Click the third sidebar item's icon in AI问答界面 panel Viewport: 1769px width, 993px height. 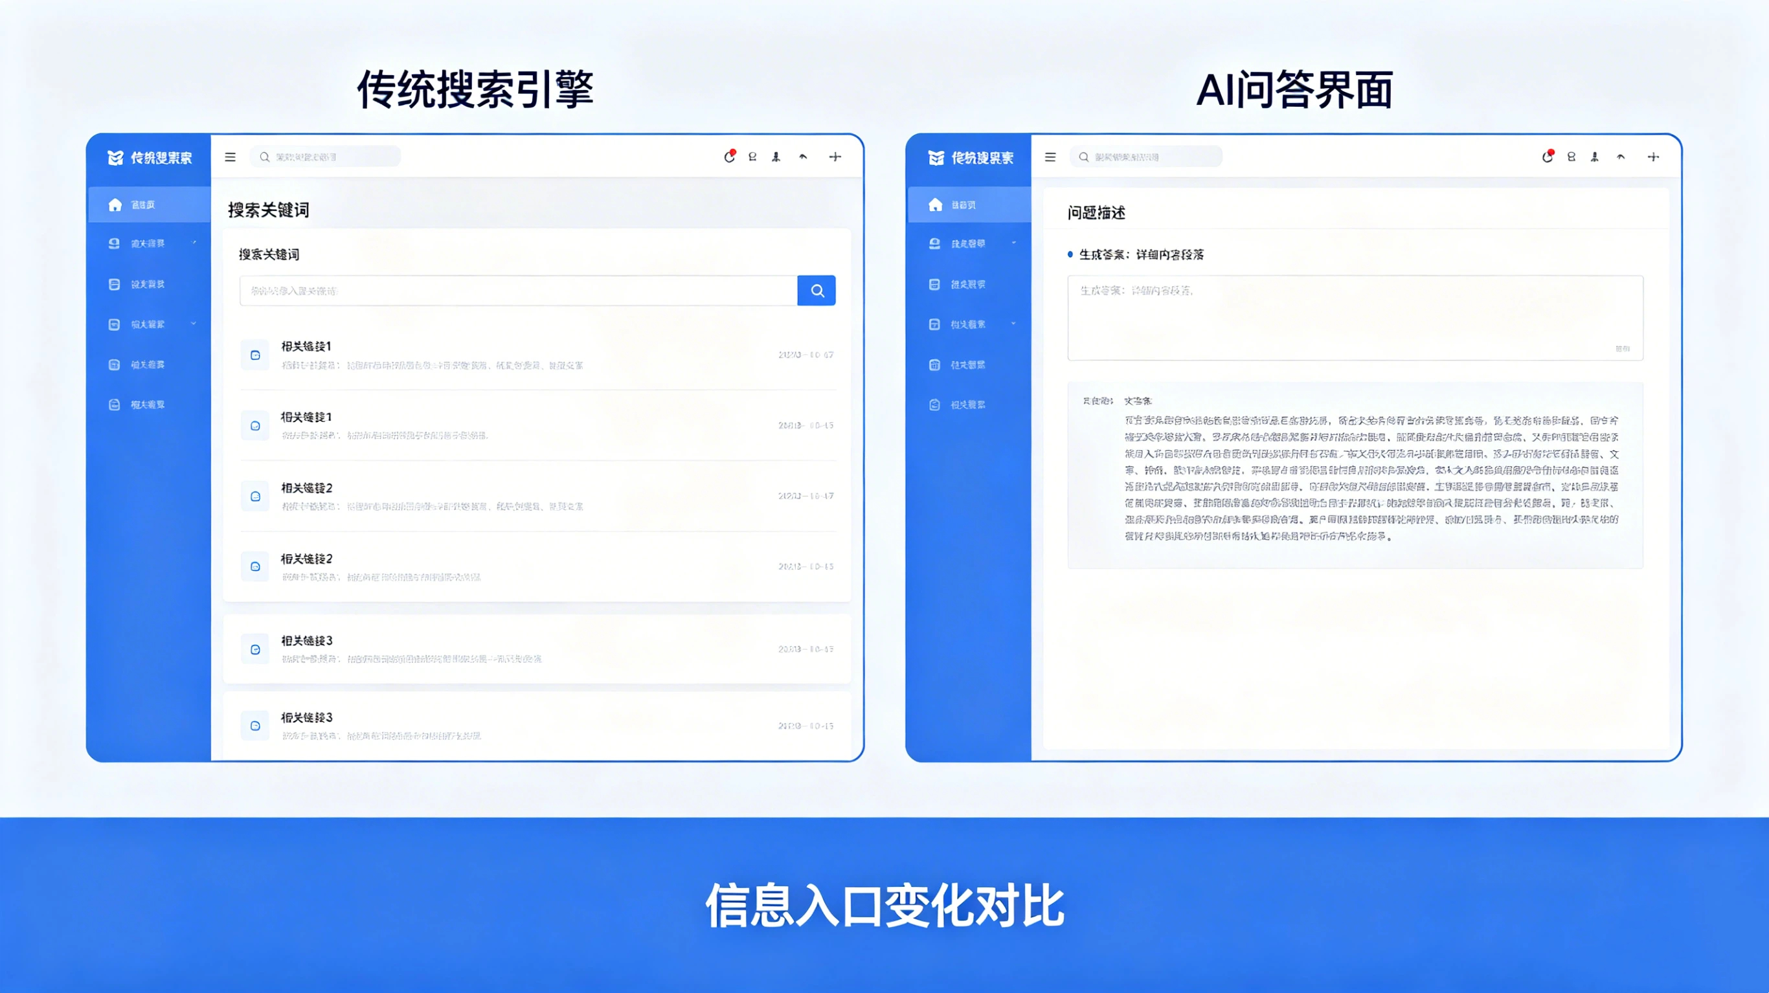[x=934, y=284]
